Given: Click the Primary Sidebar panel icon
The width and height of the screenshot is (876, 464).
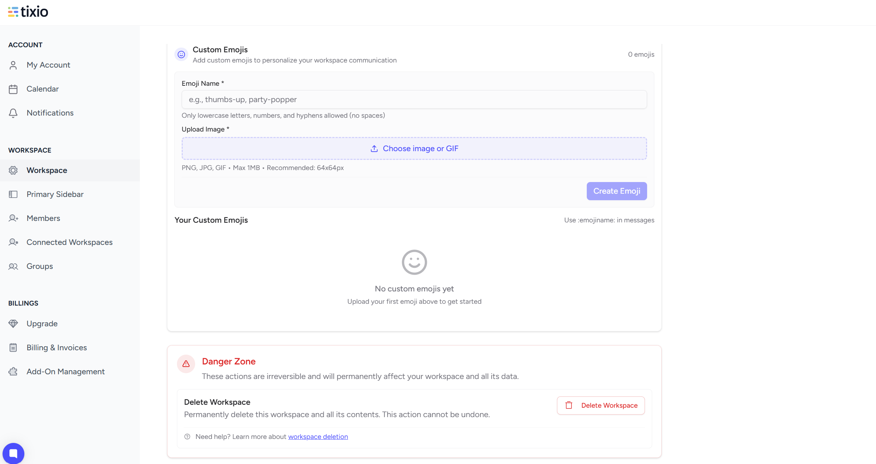Looking at the screenshot, I should 13,194.
